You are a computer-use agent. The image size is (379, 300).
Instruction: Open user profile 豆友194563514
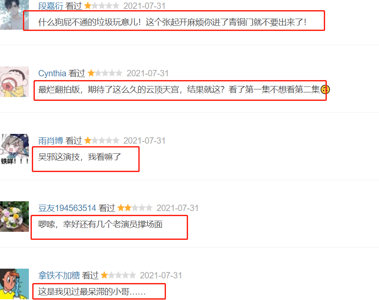[67, 208]
